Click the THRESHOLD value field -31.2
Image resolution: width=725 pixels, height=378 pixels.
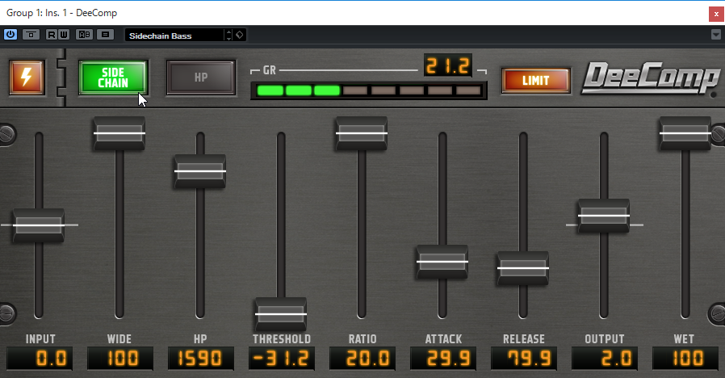(282, 359)
